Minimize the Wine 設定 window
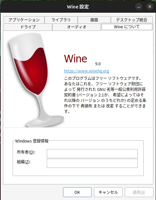This screenshot has width=156, height=200. tap(139, 6)
